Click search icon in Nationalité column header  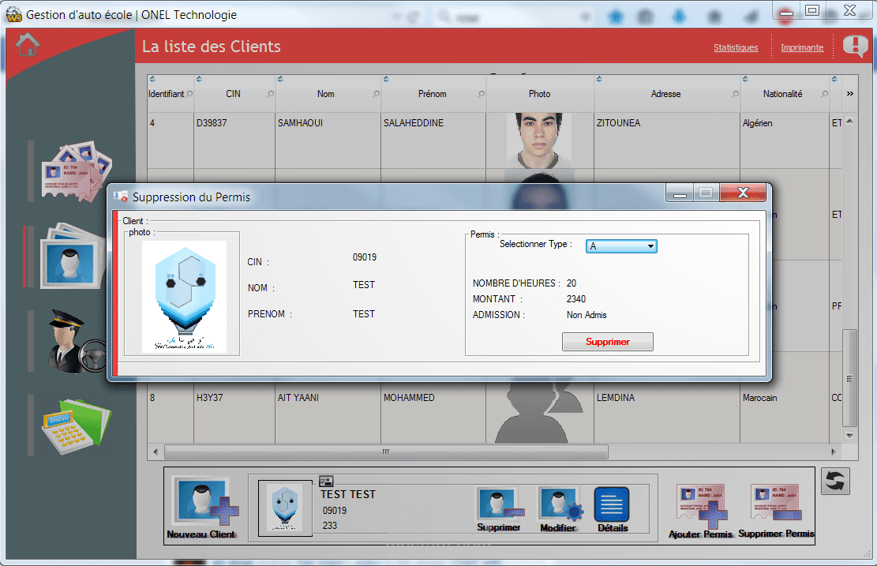click(824, 94)
